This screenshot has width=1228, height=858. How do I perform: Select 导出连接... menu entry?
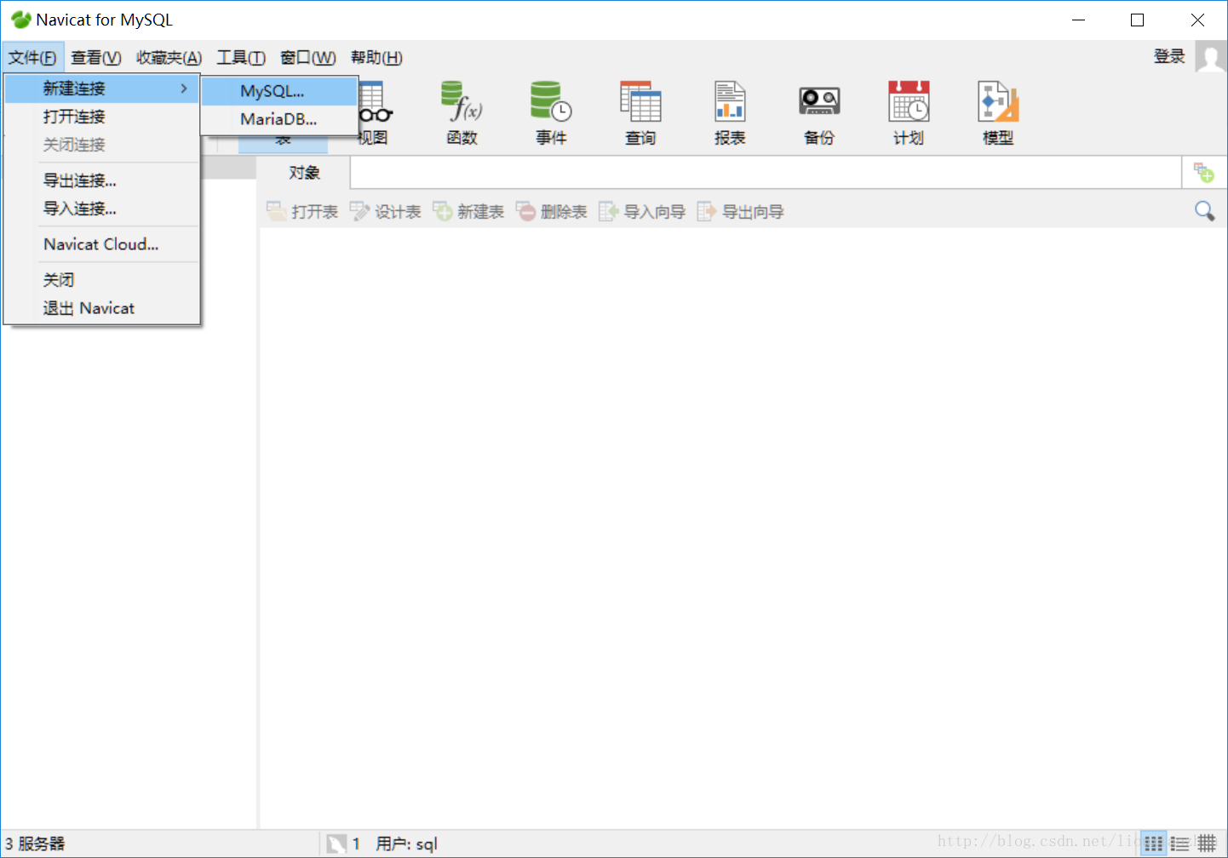coord(102,180)
